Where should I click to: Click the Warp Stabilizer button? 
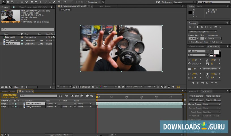tap(213, 96)
